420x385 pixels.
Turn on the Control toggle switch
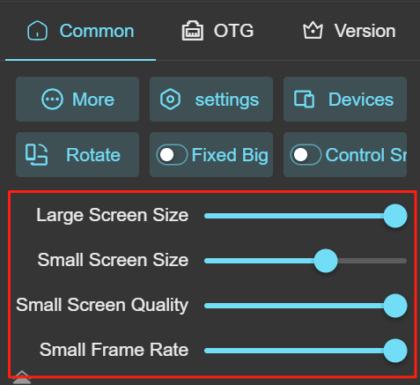(306, 154)
